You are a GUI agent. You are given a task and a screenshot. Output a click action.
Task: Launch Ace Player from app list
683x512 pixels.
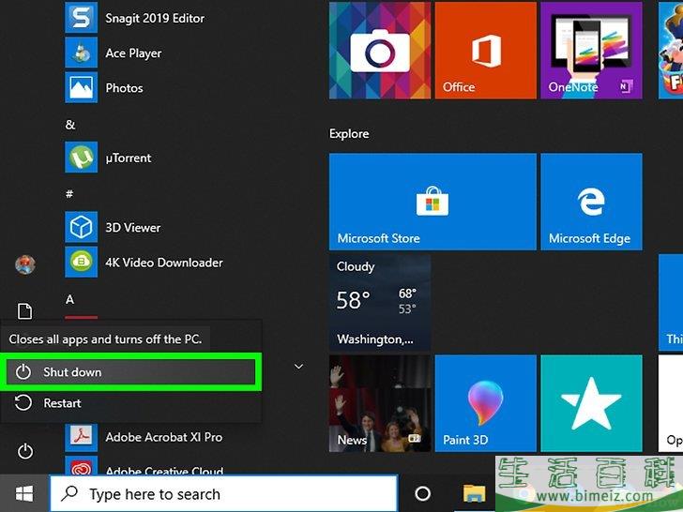click(133, 53)
